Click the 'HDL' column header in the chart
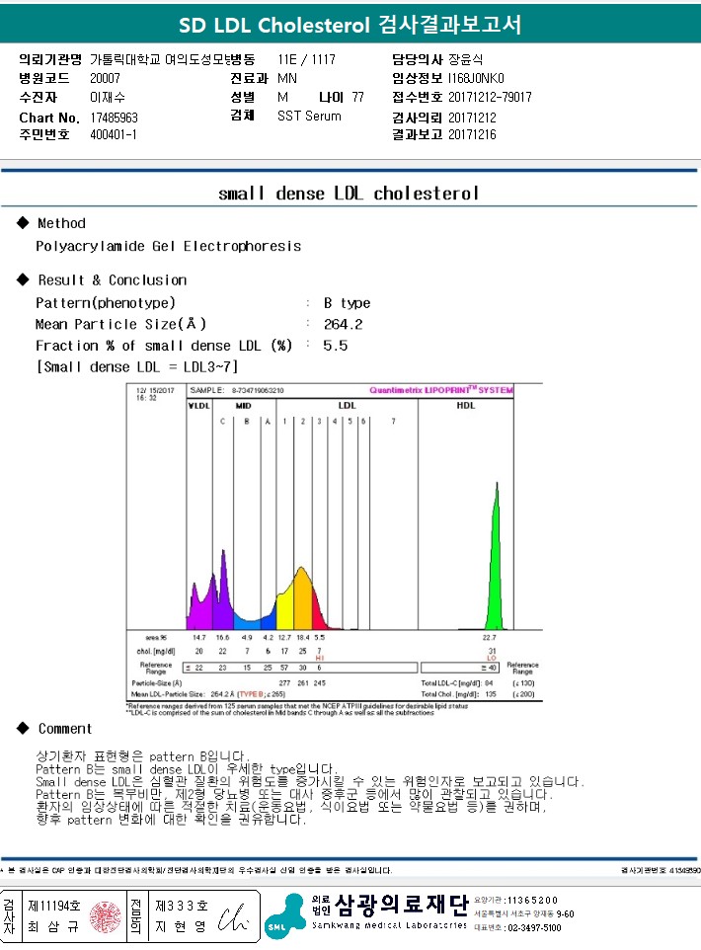The width and height of the screenshot is (701, 950). click(x=465, y=405)
